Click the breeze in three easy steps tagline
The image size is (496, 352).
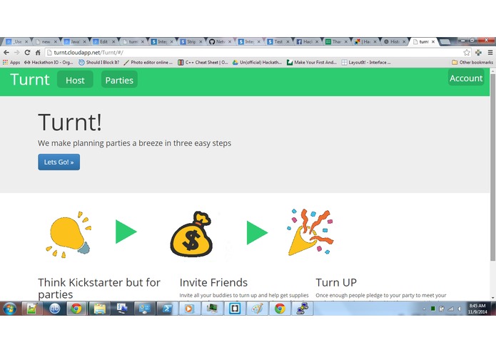134,143
